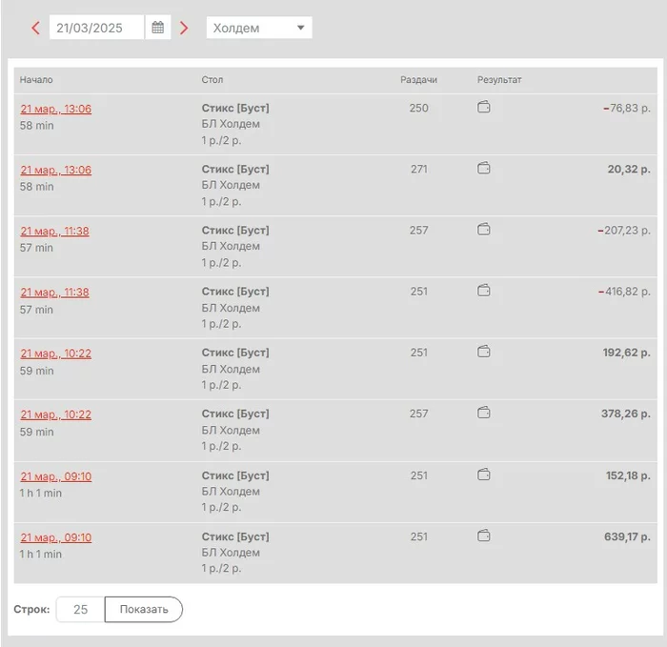Open the calendar picker icon
Image resolution: width=667 pixels, height=647 pixels.
click(x=158, y=28)
